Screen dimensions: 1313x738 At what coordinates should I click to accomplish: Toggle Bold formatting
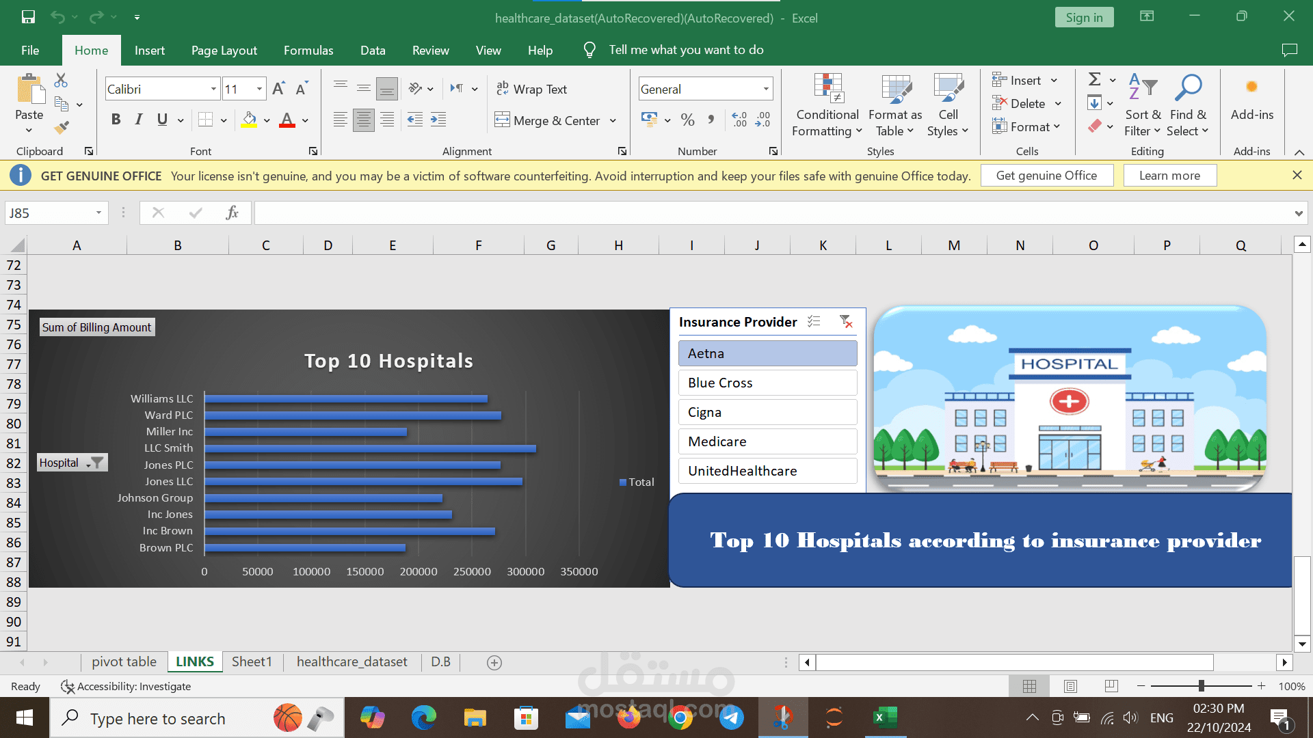(116, 120)
